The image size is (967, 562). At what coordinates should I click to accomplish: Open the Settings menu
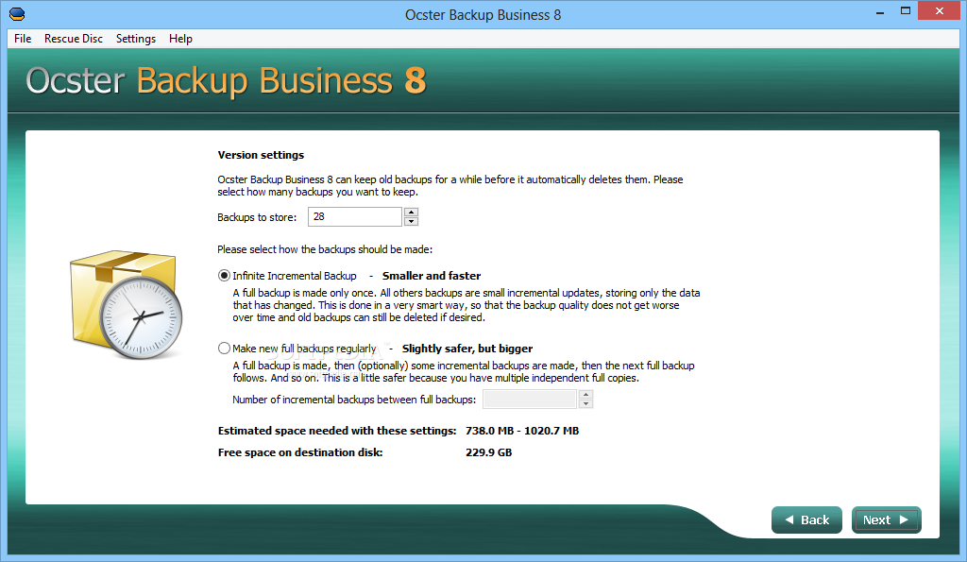(136, 38)
